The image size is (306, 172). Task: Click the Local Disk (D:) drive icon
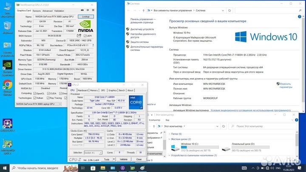226,149
